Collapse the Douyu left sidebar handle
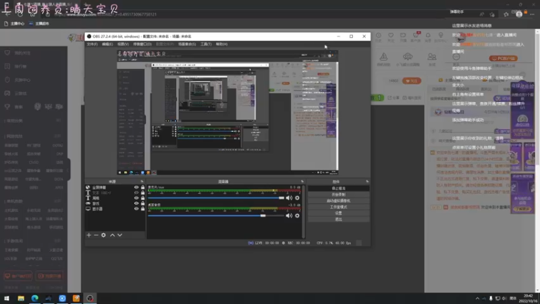 (x=69, y=169)
